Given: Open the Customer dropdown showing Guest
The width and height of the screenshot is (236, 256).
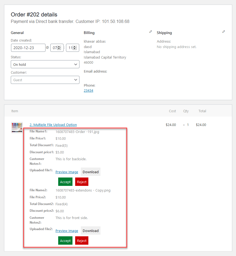Looking at the screenshot, I should [x=45, y=80].
